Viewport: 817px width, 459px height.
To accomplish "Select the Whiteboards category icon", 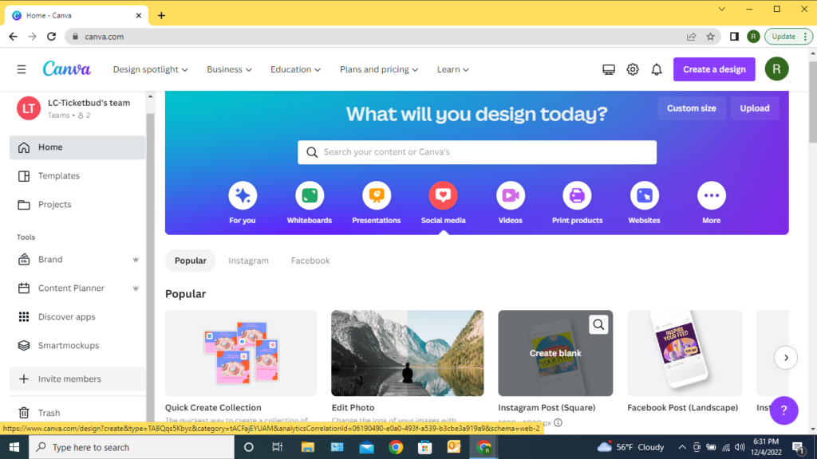I will click(310, 196).
